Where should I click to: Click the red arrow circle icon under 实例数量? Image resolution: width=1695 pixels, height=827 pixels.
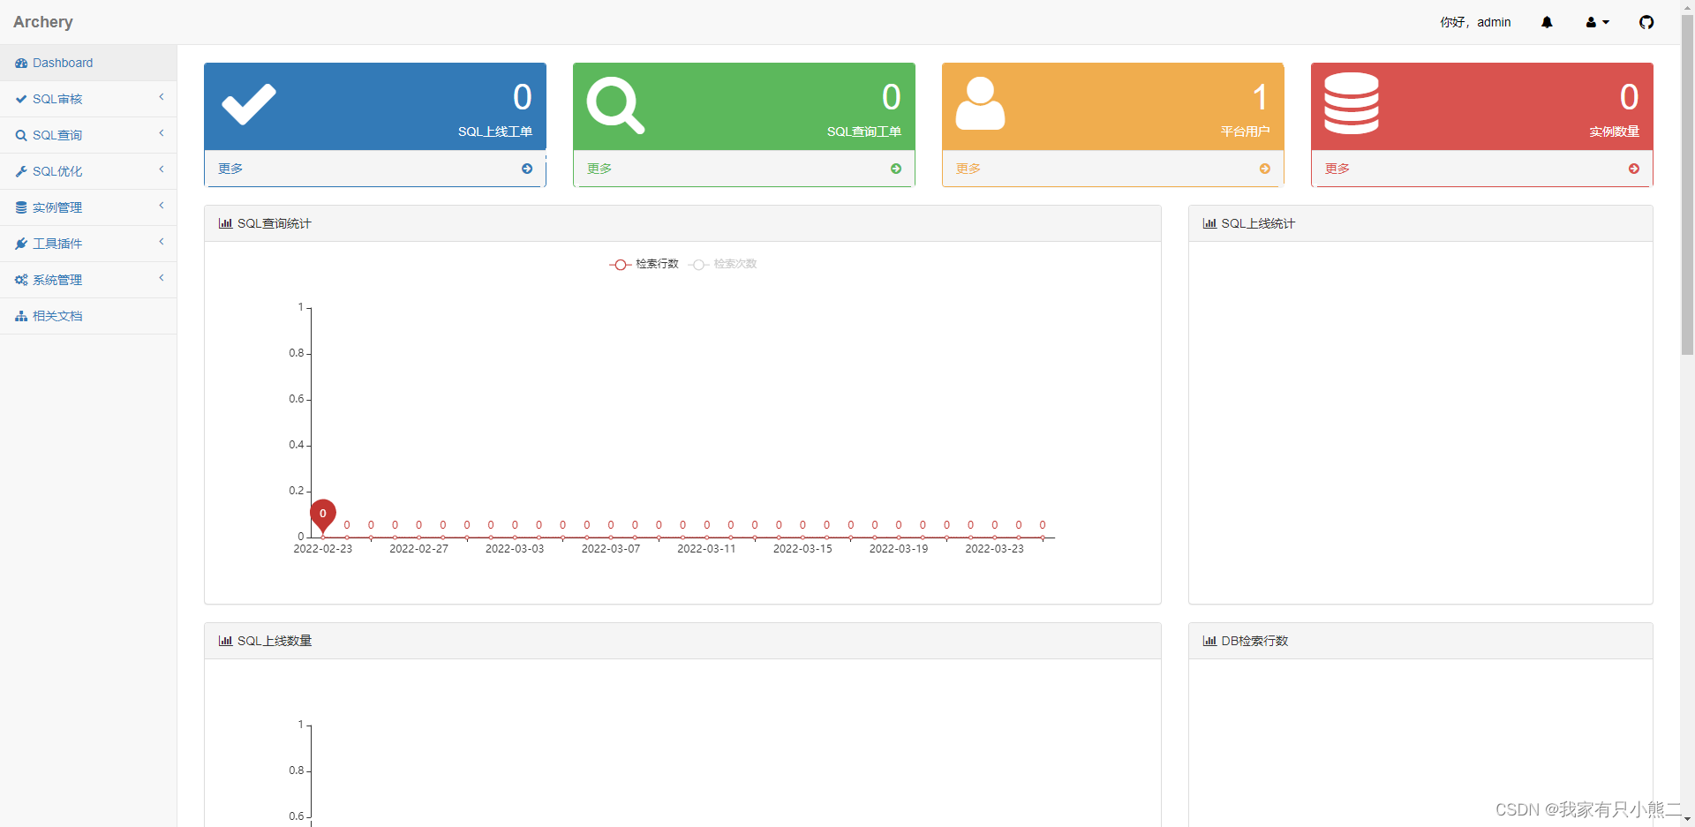pyautogui.click(x=1634, y=169)
